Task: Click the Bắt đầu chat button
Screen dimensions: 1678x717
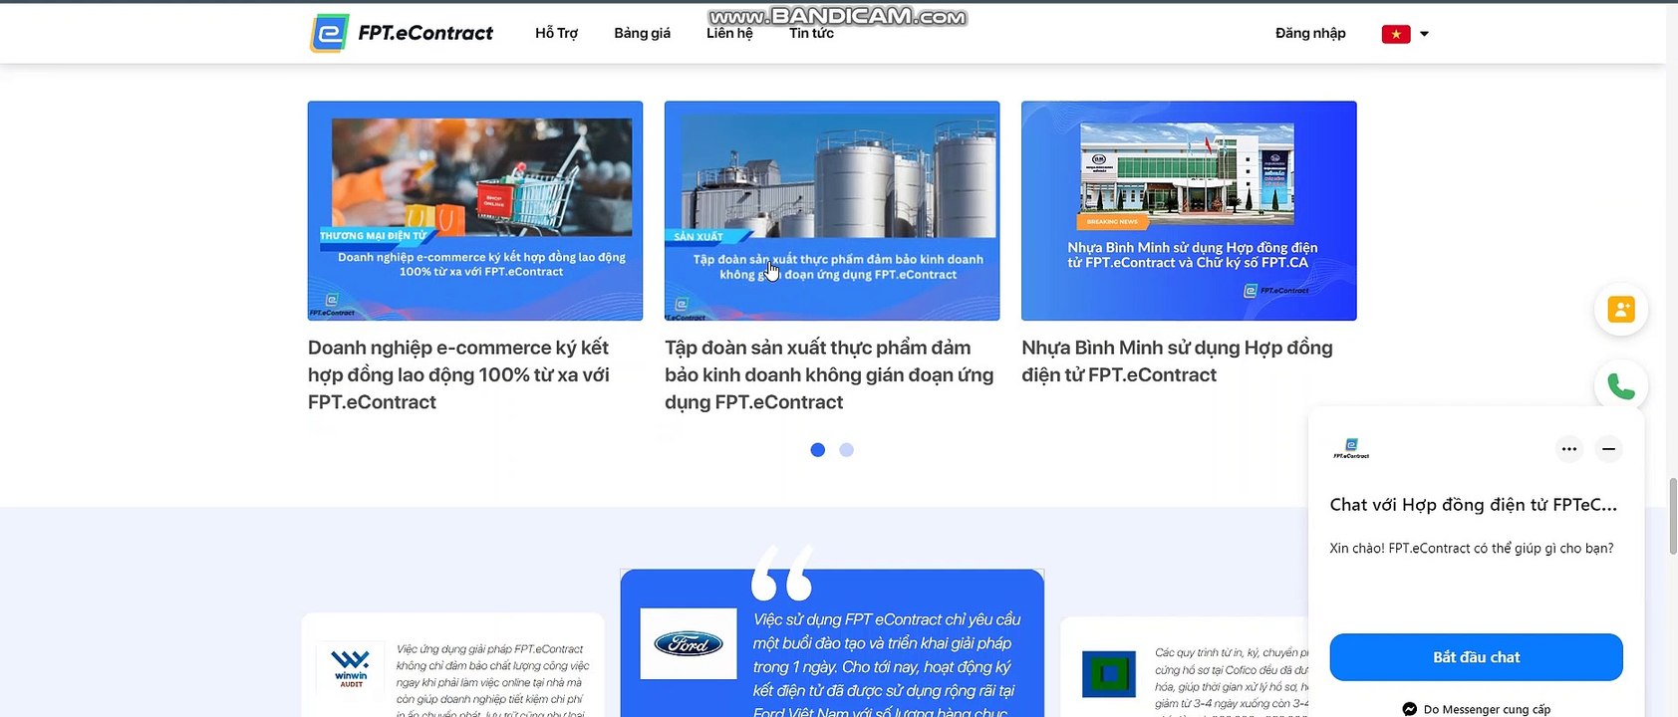Action: tap(1476, 657)
